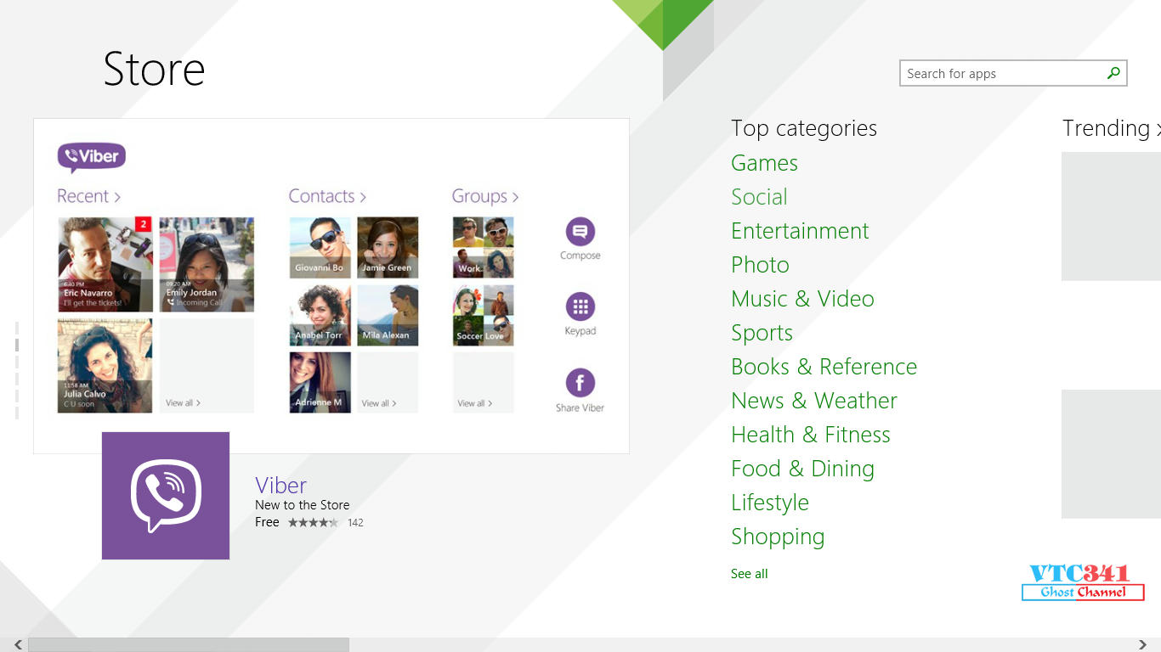Open the Food & Dining category
The image size is (1161, 652).
click(802, 469)
